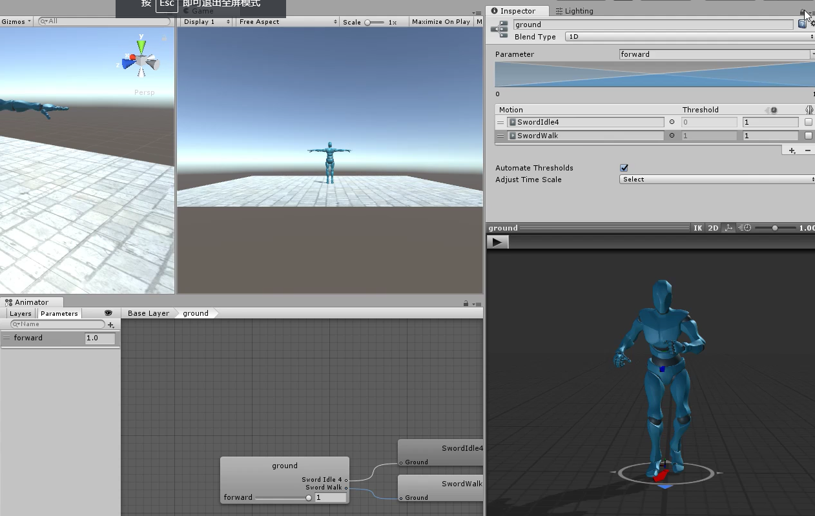Screen dimensions: 815x516
Task: Open the Parameter forward dropdown
Action: pyautogui.click(x=717, y=54)
